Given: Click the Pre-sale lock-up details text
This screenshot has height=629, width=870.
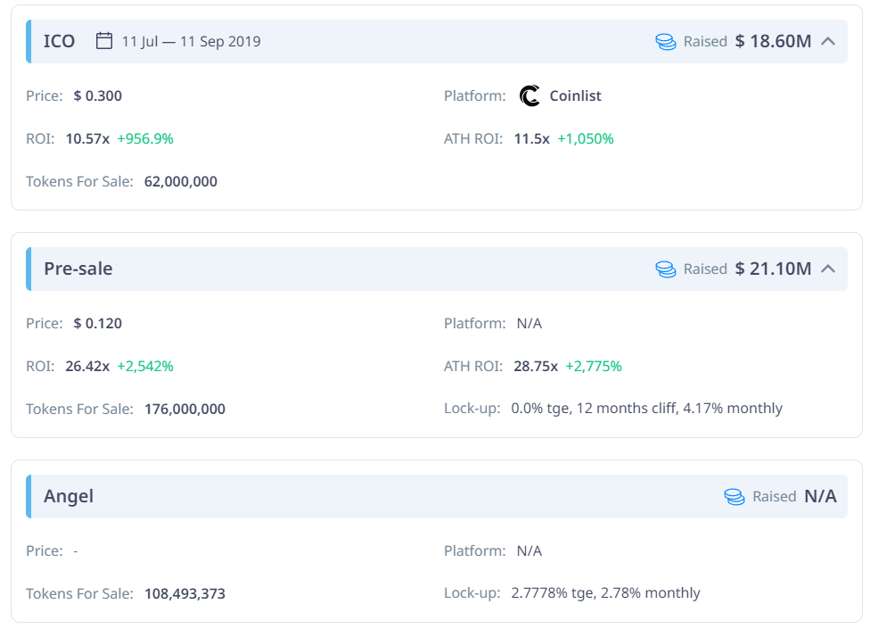Looking at the screenshot, I should click(646, 409).
